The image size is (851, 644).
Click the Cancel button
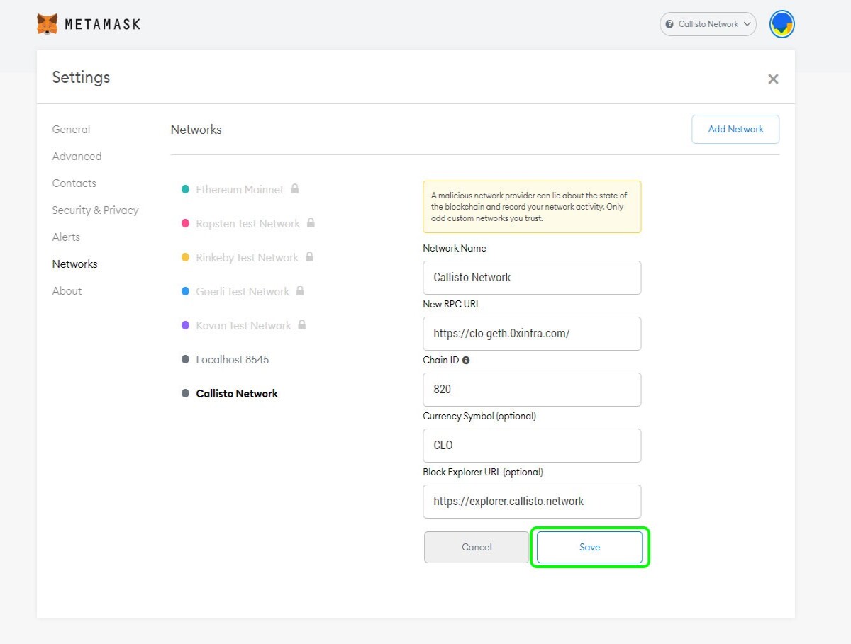coord(477,547)
